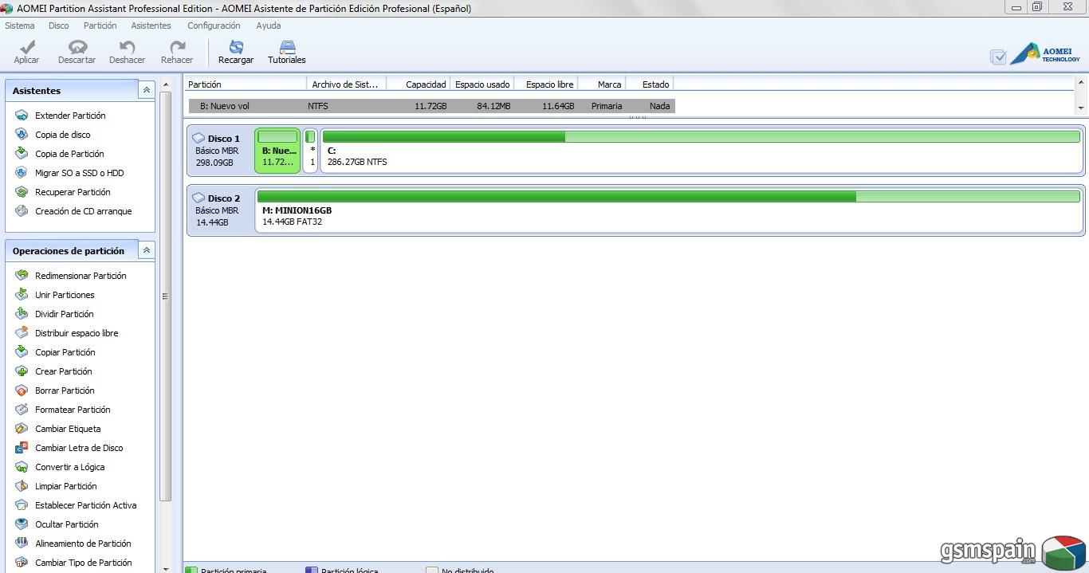
Task: Open the Sistema menu
Action: [20, 26]
